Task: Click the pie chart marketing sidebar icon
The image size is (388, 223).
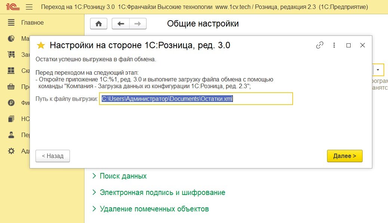Action: pyautogui.click(x=11, y=38)
